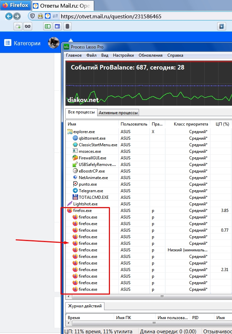Viewport: 232px width, 334px height.
Task: Click the eBoostrCP.exe process icon
Action: (75, 171)
